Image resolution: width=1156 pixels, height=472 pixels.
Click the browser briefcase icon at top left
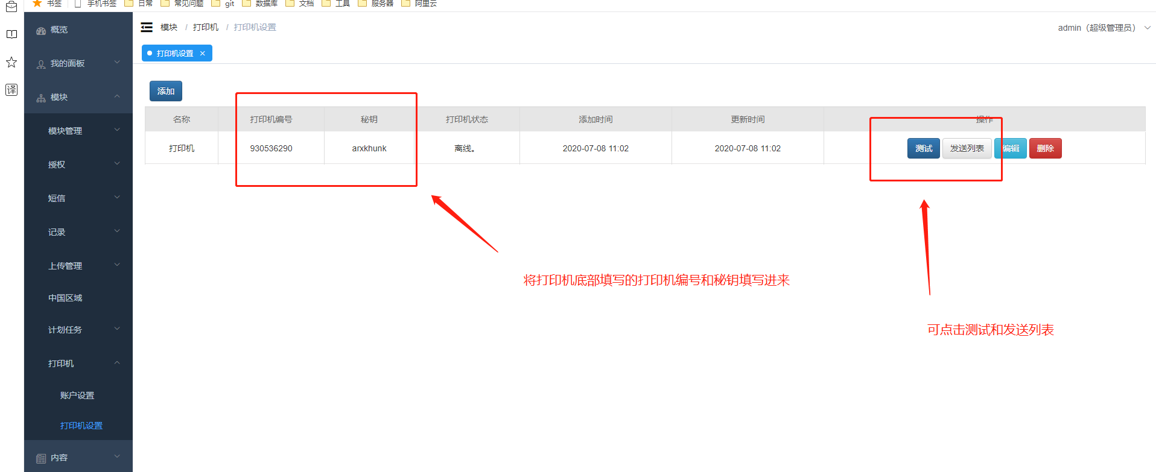pyautogui.click(x=11, y=6)
